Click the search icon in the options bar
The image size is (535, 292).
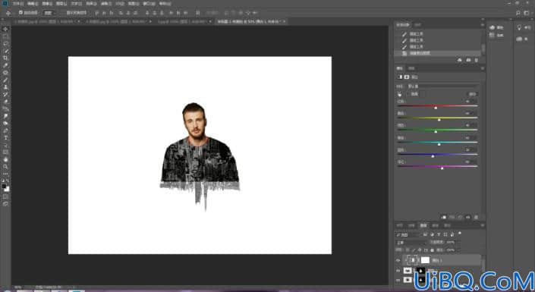click(x=518, y=13)
